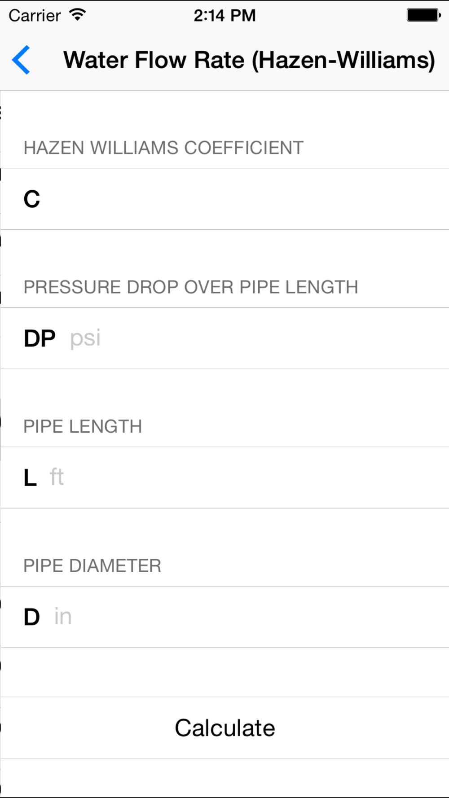Tap the bold C label
The width and height of the screenshot is (449, 798).
pos(32,199)
